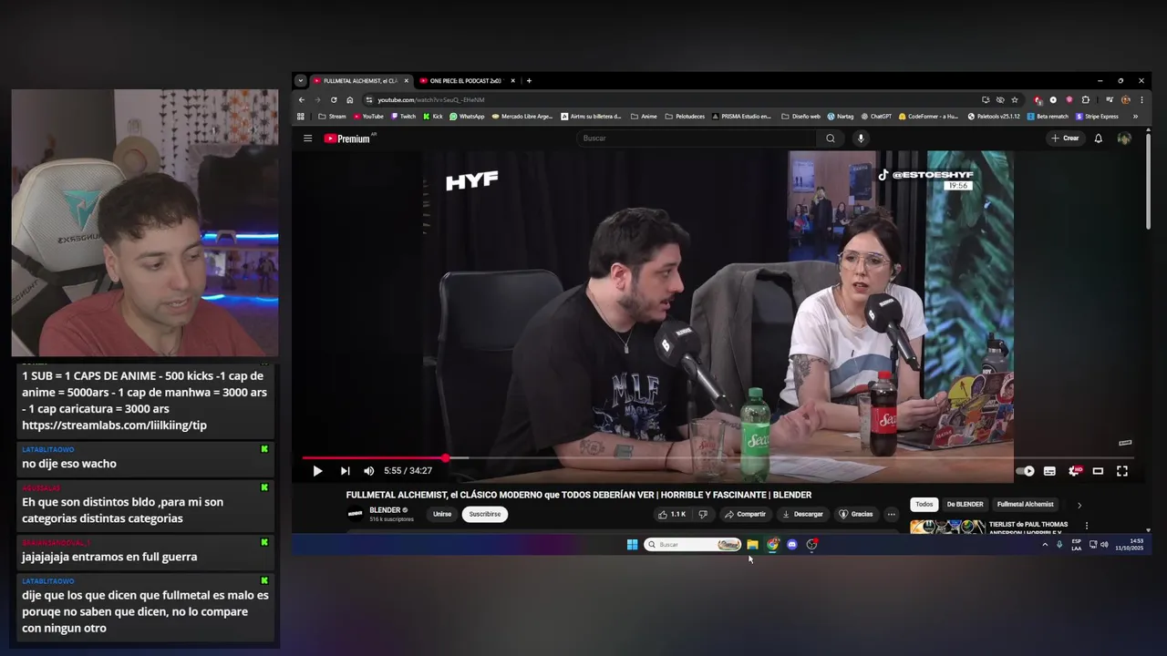Open the Twitch bookmark
Viewport: 1167px width, 656px height.
(x=403, y=117)
